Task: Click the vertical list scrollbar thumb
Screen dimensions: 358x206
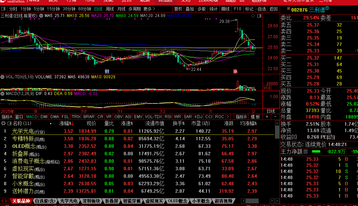Action: coord(277,132)
